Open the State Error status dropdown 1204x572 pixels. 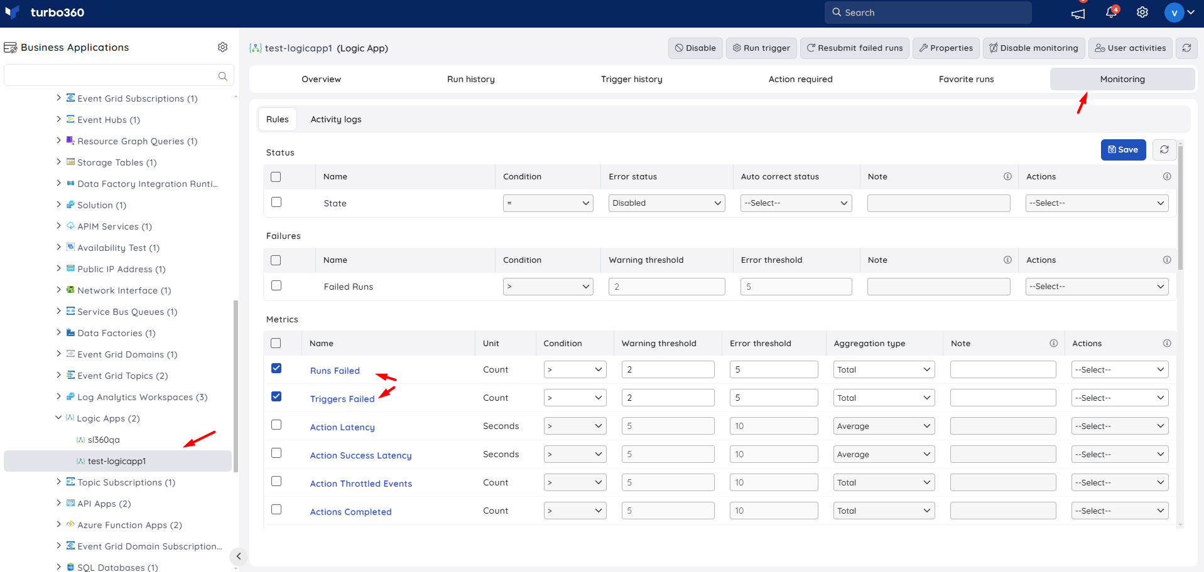(x=666, y=203)
